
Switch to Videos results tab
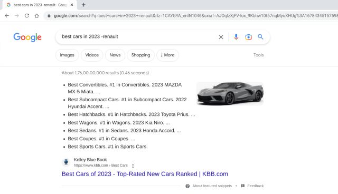[x=92, y=55]
